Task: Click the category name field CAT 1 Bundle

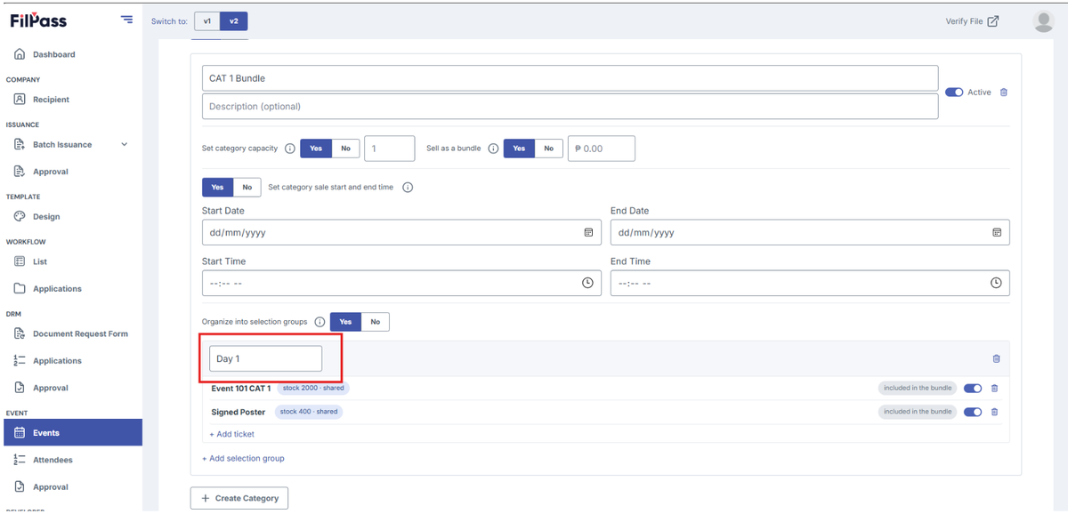Action: 570,78
